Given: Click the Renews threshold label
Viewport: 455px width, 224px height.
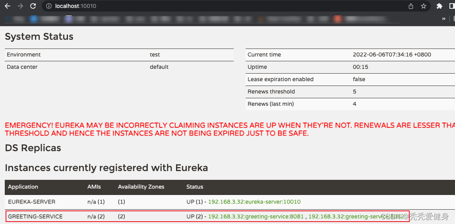Looking at the screenshot, I should tap(271, 92).
